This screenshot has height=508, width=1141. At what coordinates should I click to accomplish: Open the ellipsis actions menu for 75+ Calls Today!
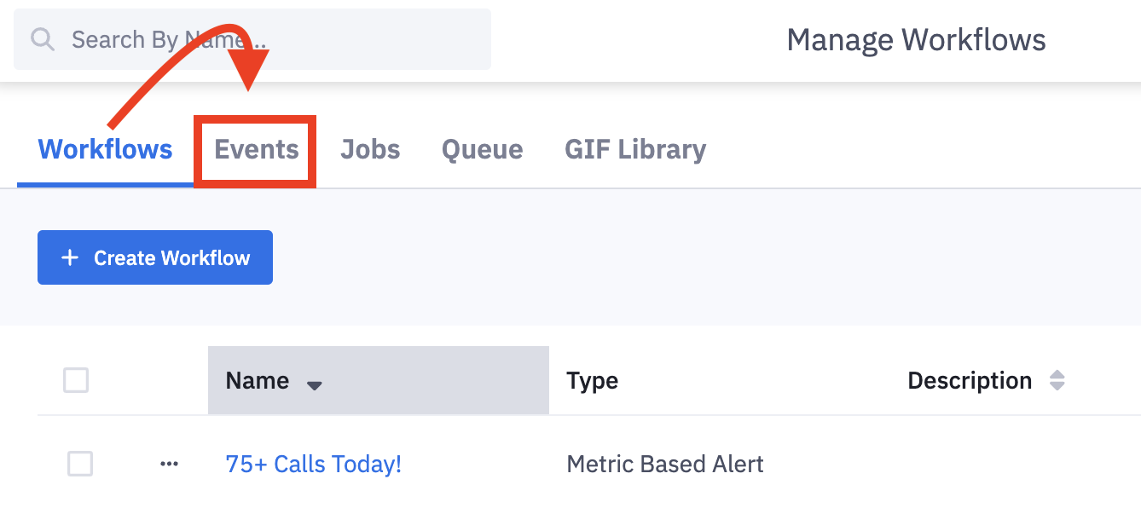169,464
